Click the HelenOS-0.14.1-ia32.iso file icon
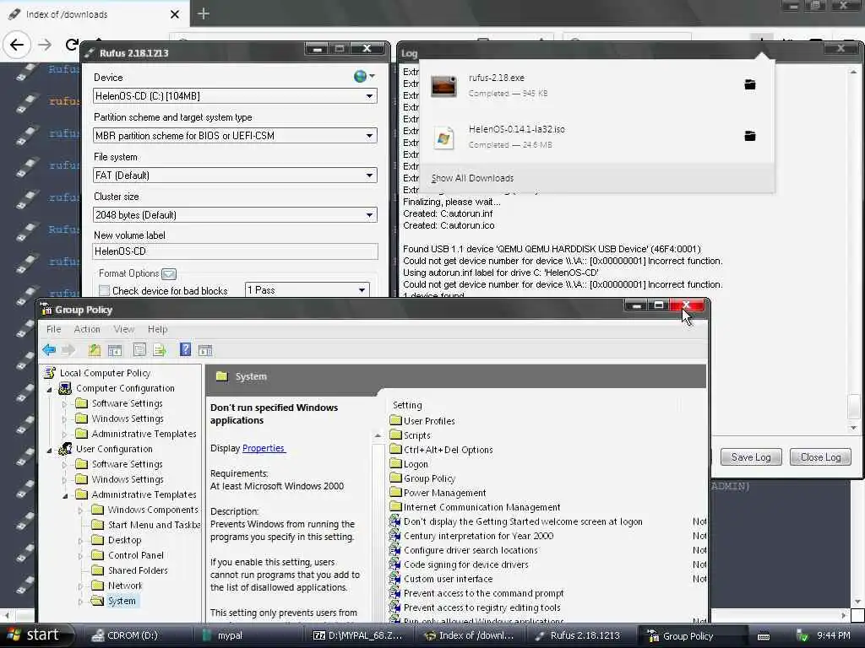 (x=443, y=138)
